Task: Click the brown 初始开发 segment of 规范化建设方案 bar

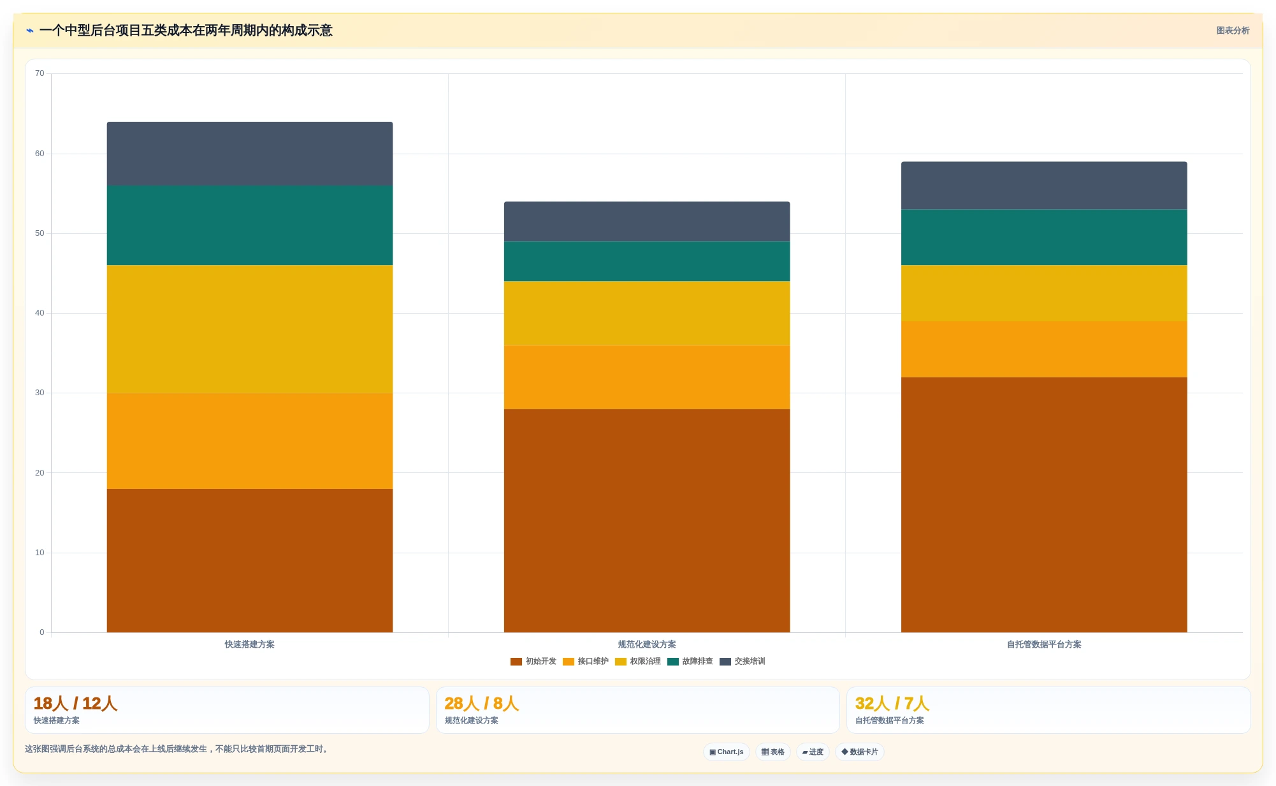Action: pos(647,521)
